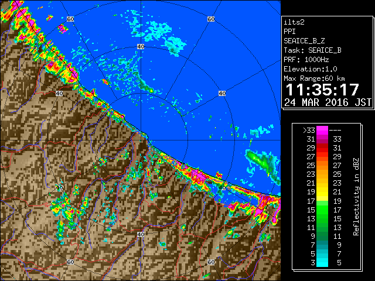
Task: Click the "PRF: 1000Hz" line
Action: [306, 60]
